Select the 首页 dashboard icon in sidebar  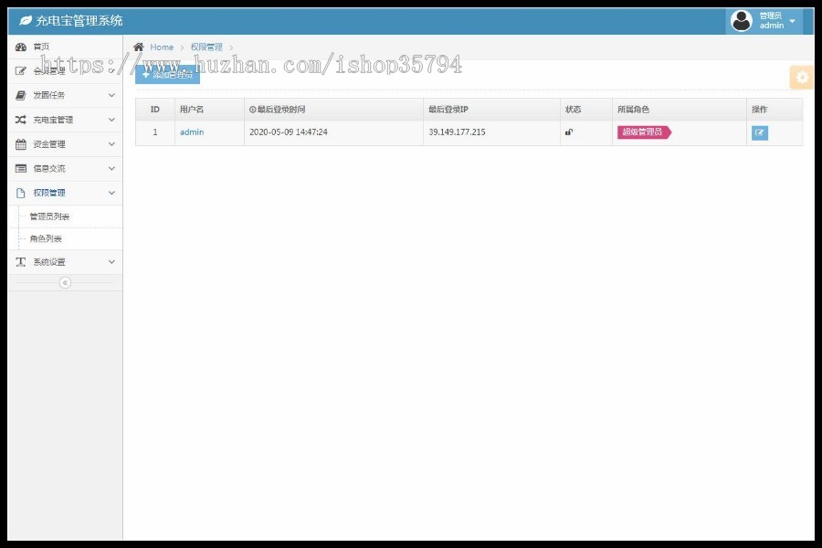click(x=21, y=46)
